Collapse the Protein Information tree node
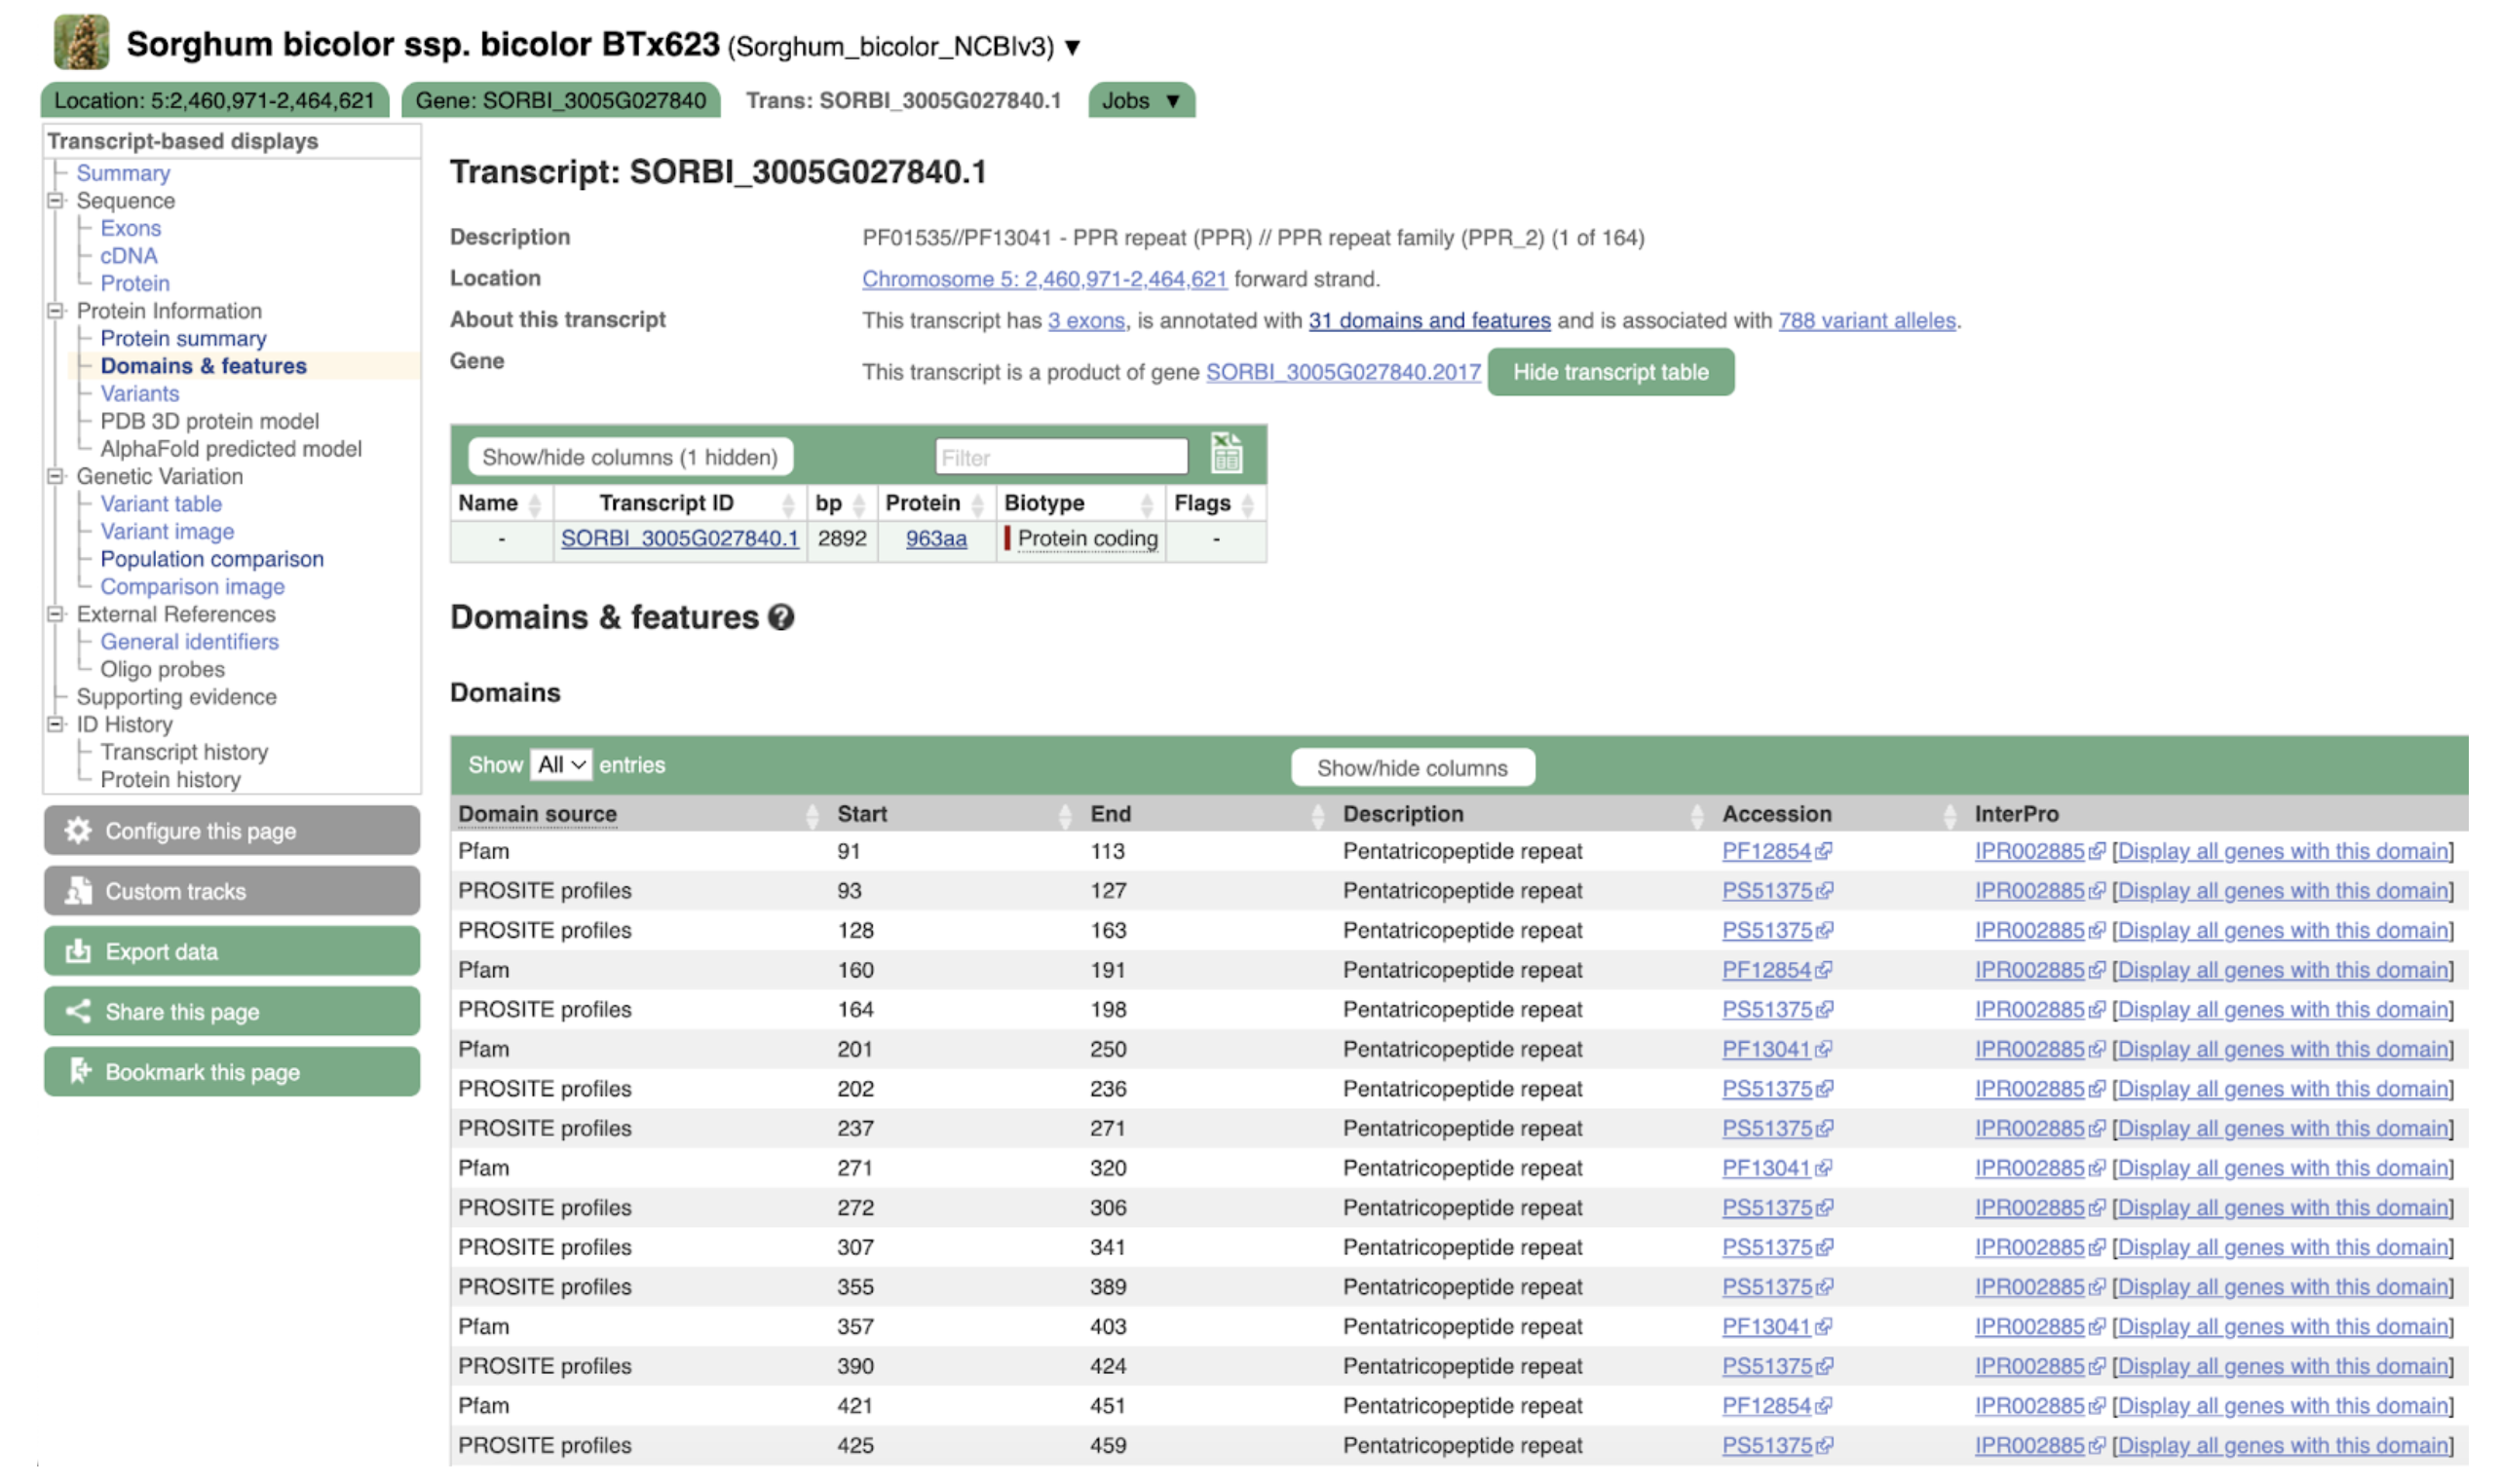The height and width of the screenshot is (1484, 2500). pyautogui.click(x=57, y=311)
